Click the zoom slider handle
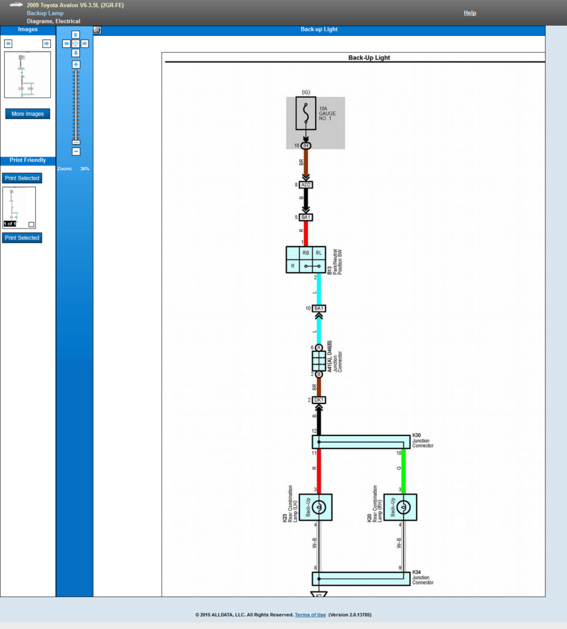This screenshot has width=567, height=629. point(76,143)
